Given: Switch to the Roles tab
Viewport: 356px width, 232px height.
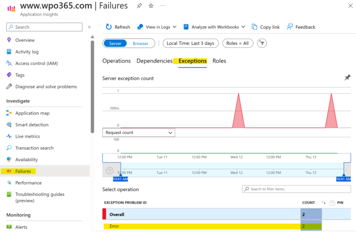Looking at the screenshot, I should [x=219, y=61].
